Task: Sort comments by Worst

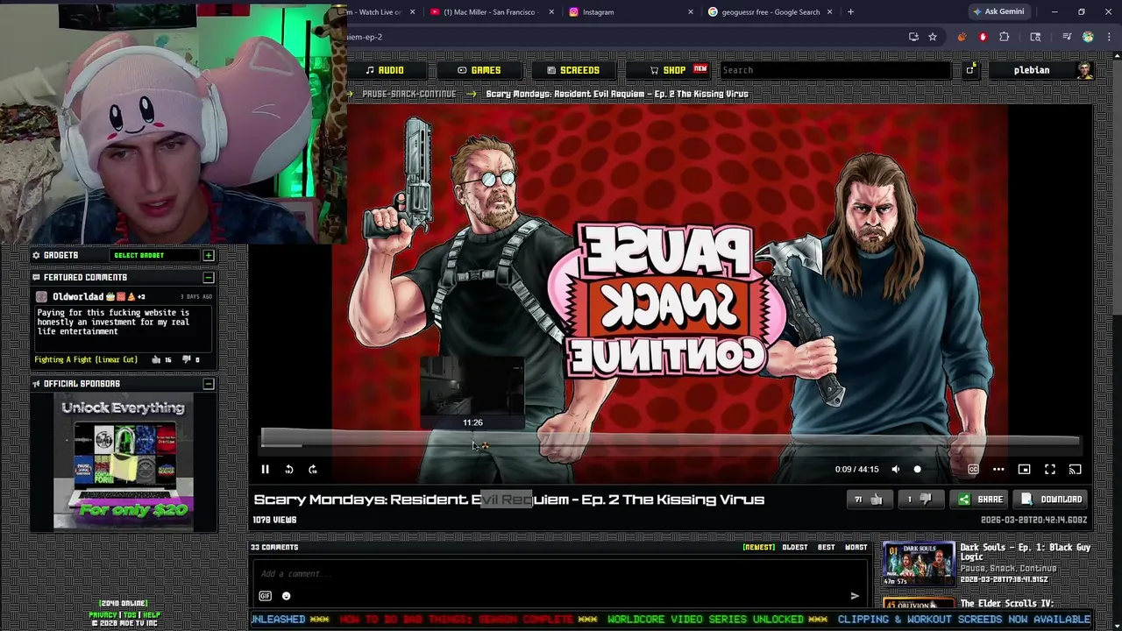Action: [x=856, y=548]
